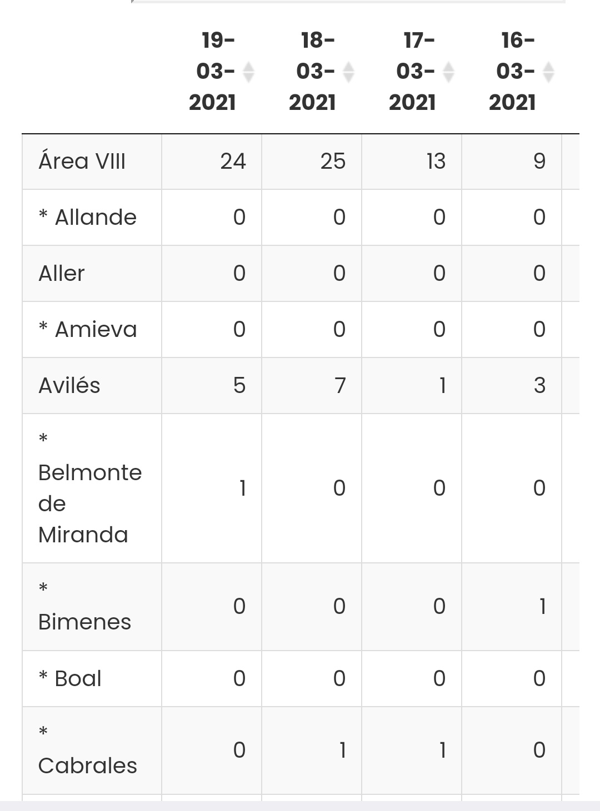The image size is (600, 811).
Task: Select the Belmonte de Miranda row label
Action: (x=90, y=488)
